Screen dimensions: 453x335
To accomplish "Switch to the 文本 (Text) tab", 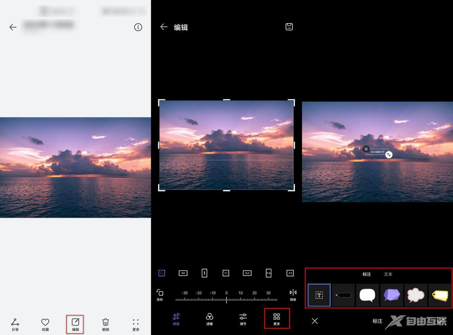I will [x=388, y=274].
